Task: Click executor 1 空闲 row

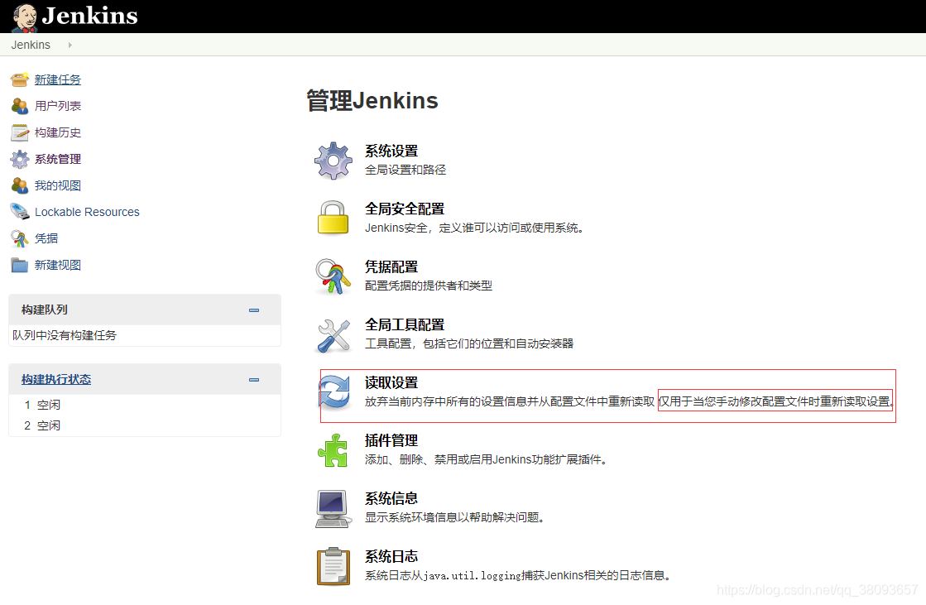Action: 145,405
